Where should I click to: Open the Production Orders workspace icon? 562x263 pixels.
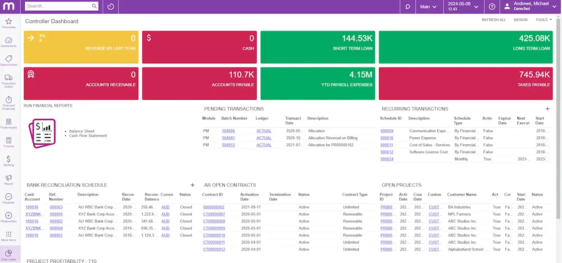coord(9,78)
